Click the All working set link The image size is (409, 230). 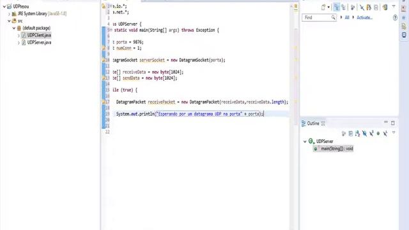(x=347, y=17)
